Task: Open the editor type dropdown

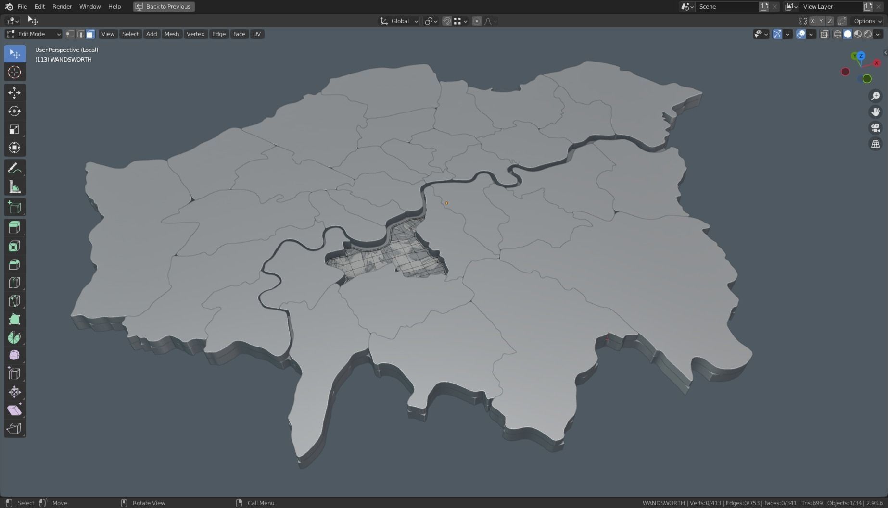Action: (12, 21)
